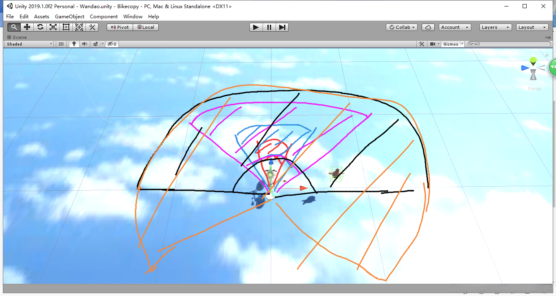Select the combined Transform tool
The height and width of the screenshot is (296, 556).
click(79, 27)
